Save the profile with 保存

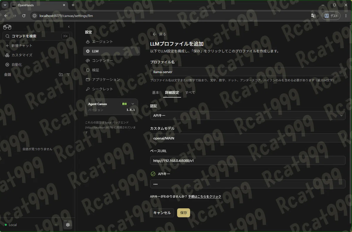tap(184, 213)
